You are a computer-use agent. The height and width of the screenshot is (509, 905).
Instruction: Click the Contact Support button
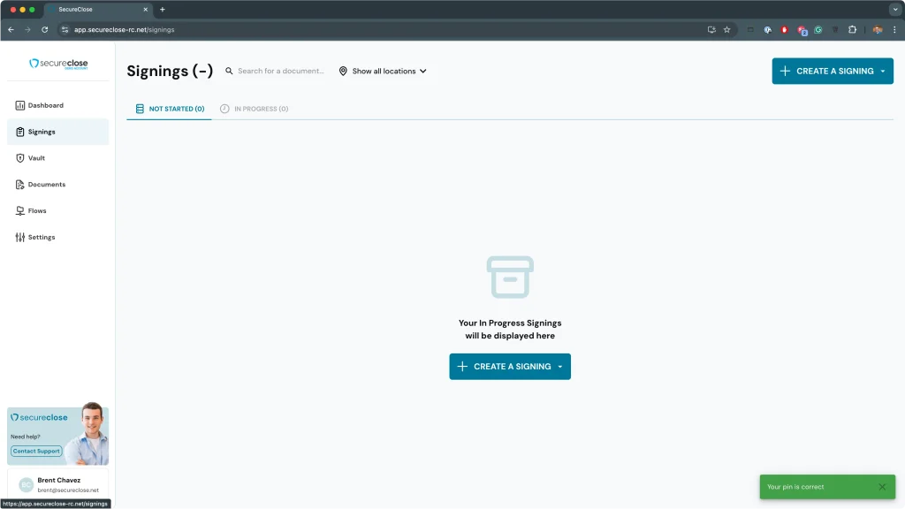pyautogui.click(x=36, y=451)
